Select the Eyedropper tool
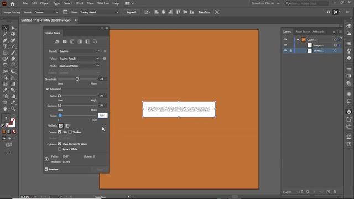354x199 pixels. pos(5,90)
